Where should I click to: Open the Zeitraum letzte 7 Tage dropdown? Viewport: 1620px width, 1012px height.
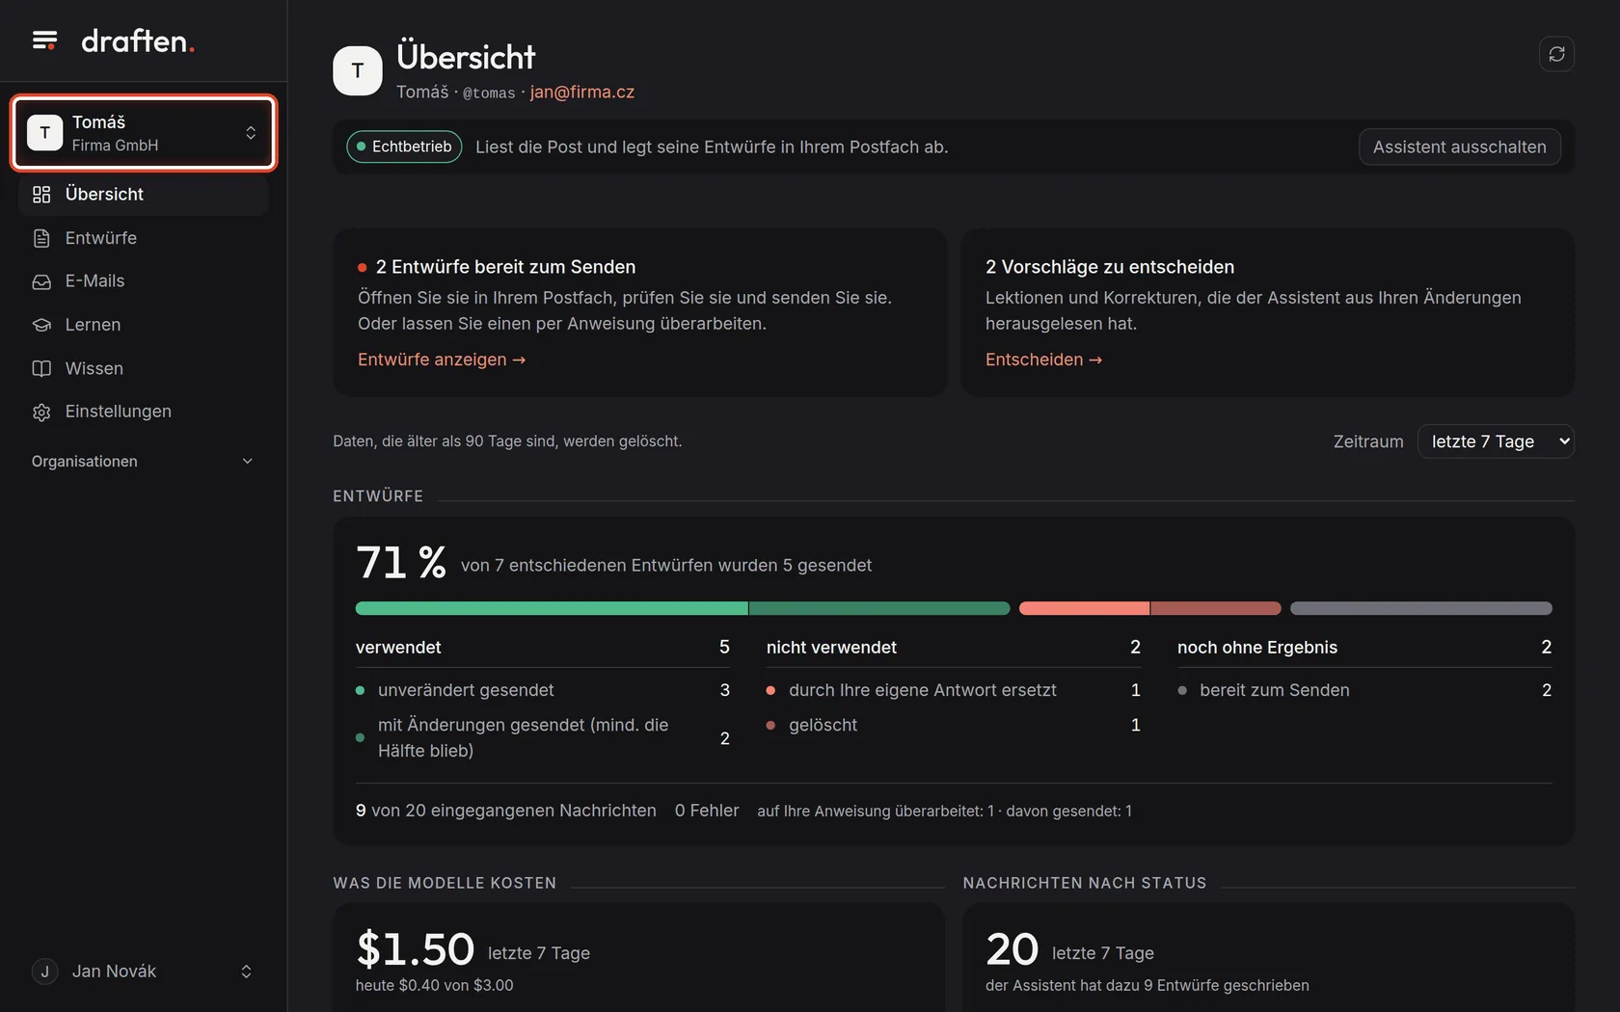[x=1496, y=441]
